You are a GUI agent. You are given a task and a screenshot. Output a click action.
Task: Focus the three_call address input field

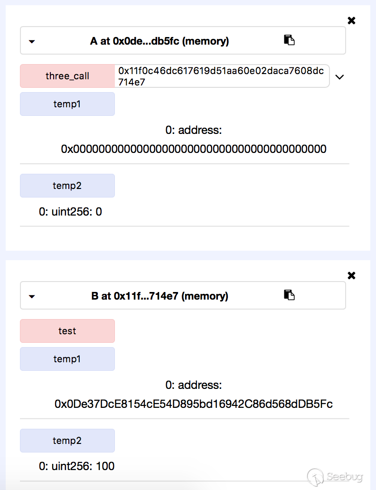tap(221, 76)
